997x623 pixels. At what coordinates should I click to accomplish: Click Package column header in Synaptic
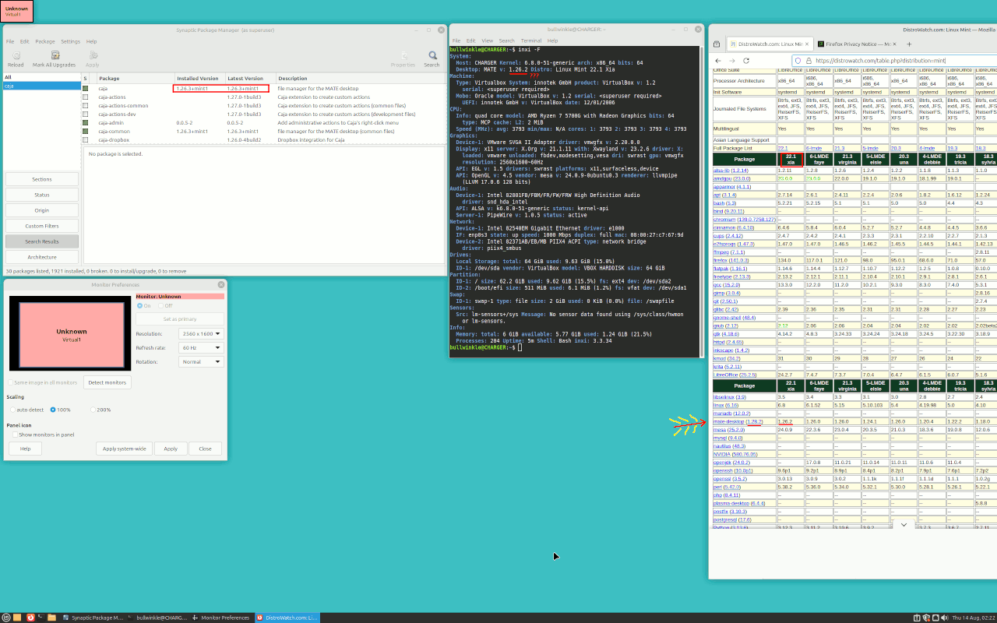tap(134, 78)
